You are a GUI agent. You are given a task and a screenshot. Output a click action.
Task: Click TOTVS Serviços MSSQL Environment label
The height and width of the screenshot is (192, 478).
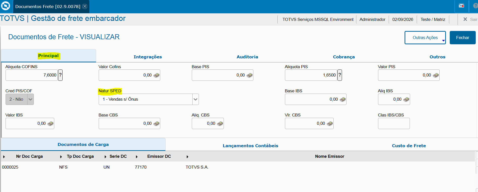(x=318, y=19)
